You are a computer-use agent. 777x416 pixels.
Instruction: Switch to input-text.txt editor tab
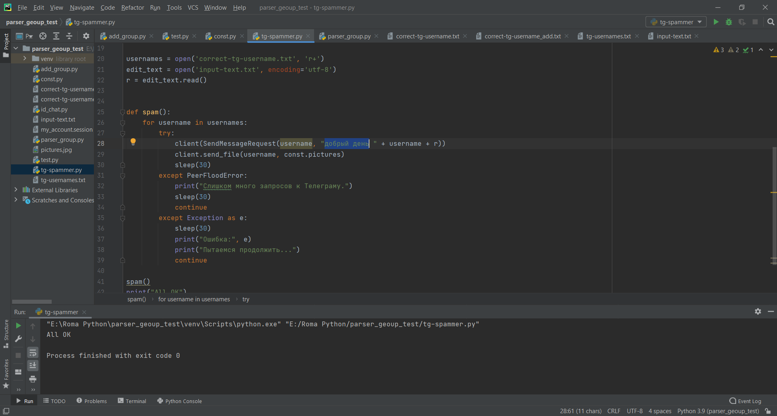click(x=673, y=36)
